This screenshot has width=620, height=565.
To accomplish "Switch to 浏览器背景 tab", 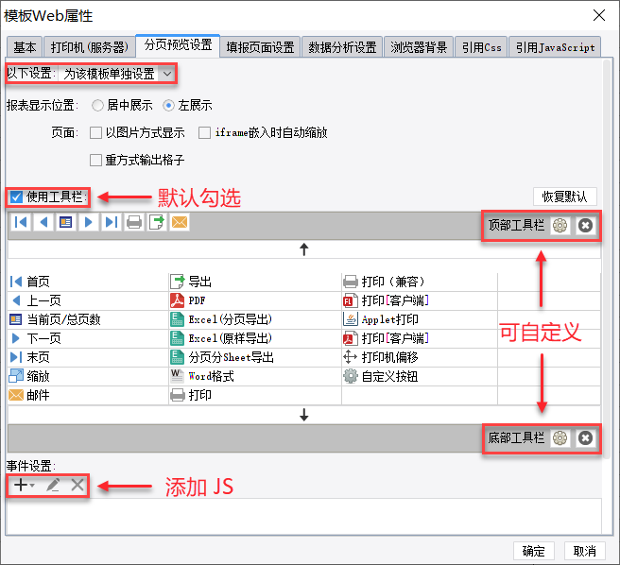I will (419, 47).
